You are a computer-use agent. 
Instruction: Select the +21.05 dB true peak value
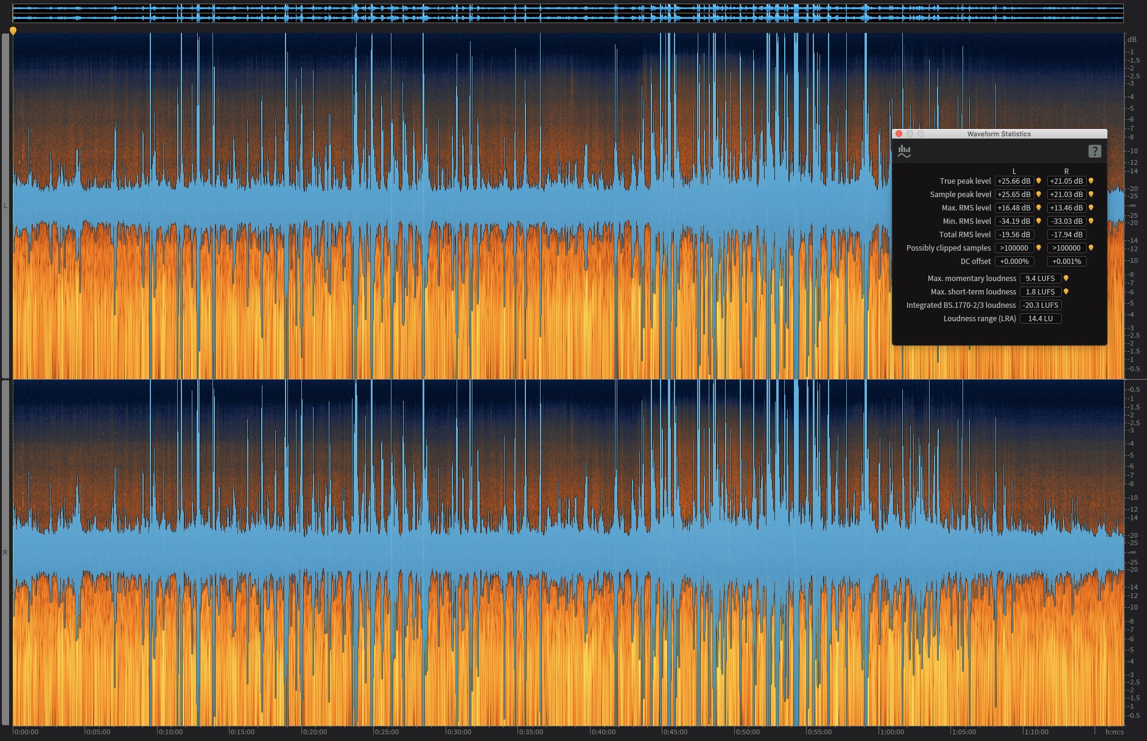(1067, 181)
